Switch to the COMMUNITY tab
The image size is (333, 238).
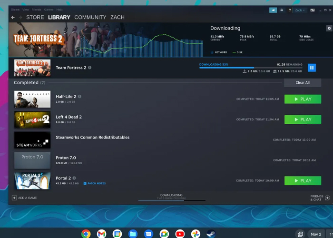pyautogui.click(x=90, y=18)
